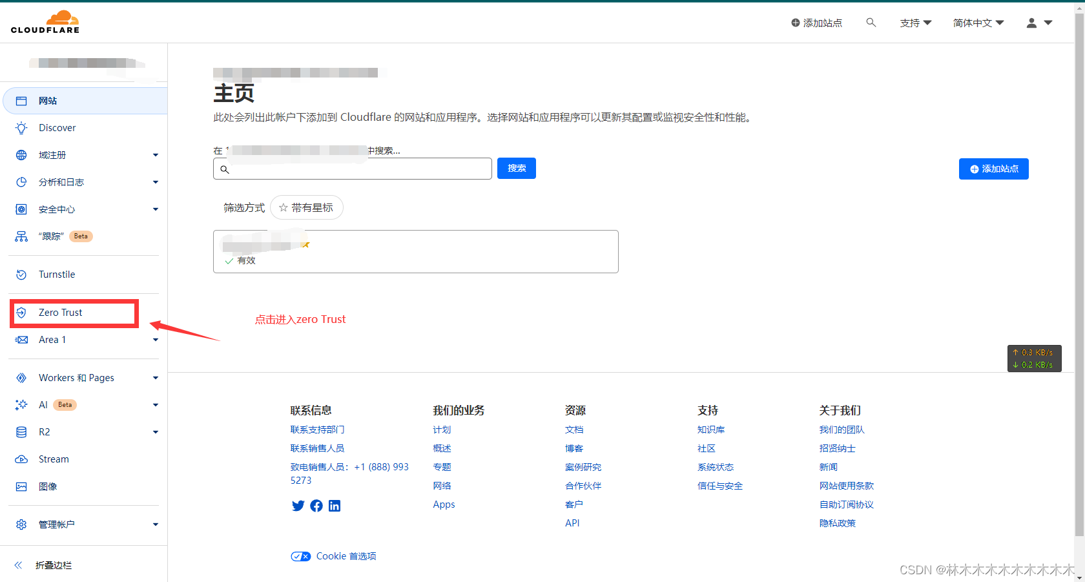Click the blue 搜索 button
1085x582 pixels.
pyautogui.click(x=517, y=168)
